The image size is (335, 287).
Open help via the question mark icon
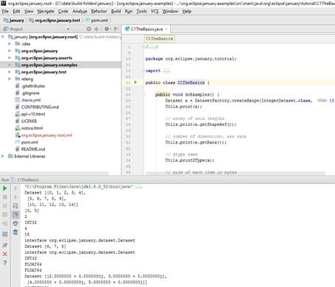(4, 263)
